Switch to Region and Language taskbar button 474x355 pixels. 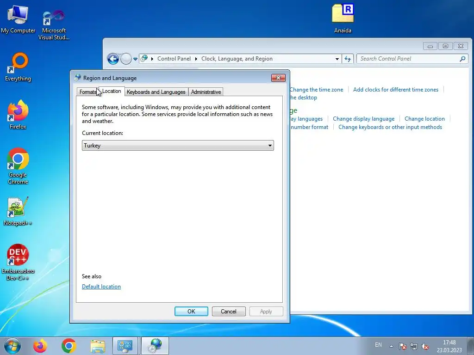pos(155,346)
